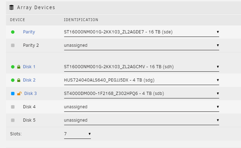Click the grey status square for Disk 5
This screenshot has height=148, width=241.
click(13, 120)
